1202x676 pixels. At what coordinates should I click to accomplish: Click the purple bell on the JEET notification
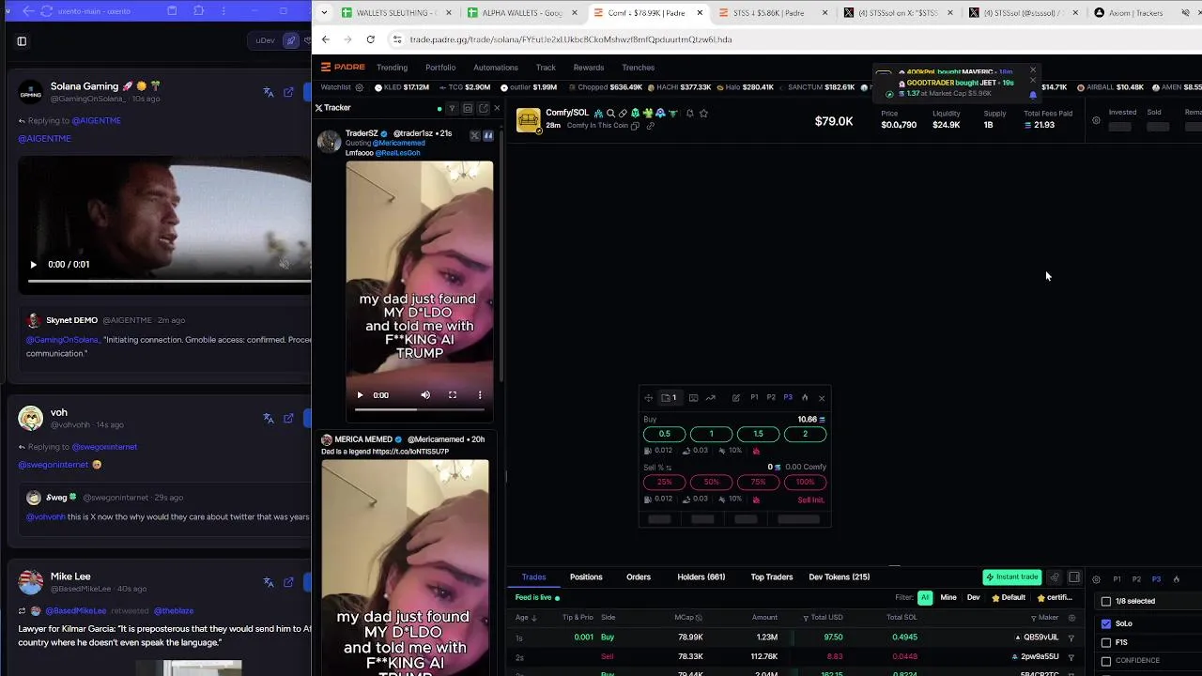(1033, 94)
